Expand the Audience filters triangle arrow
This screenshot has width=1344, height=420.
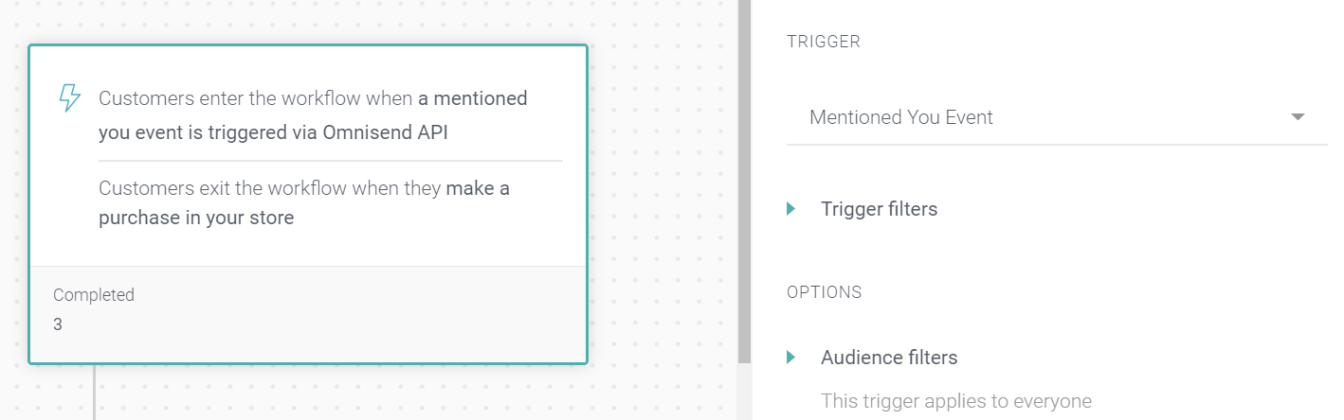tap(791, 358)
